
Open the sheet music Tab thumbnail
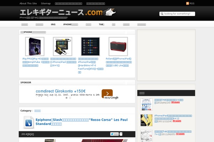147,136
